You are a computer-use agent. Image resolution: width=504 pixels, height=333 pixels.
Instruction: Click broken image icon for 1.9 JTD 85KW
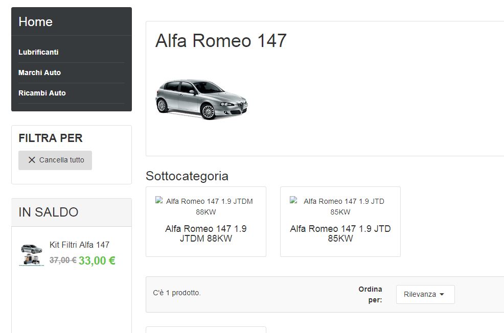pos(294,201)
